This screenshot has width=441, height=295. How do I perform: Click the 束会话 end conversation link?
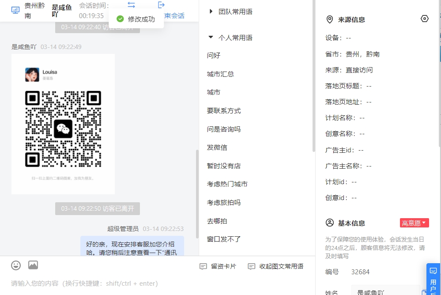coord(174,16)
